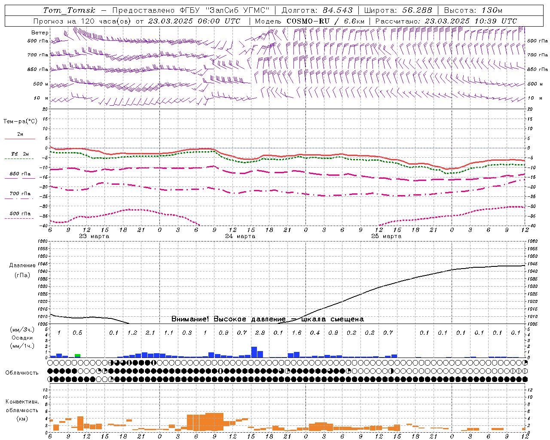Click the Давление chart label
The image size is (550, 440).
(22, 266)
